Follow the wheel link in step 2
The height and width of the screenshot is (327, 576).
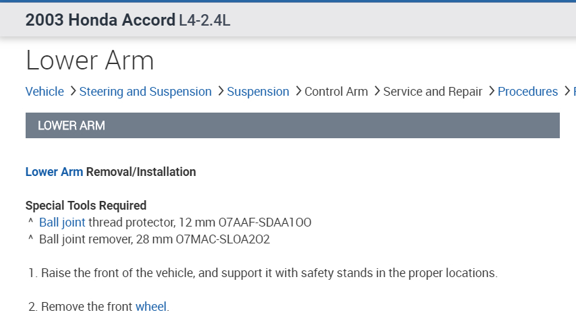(150, 307)
